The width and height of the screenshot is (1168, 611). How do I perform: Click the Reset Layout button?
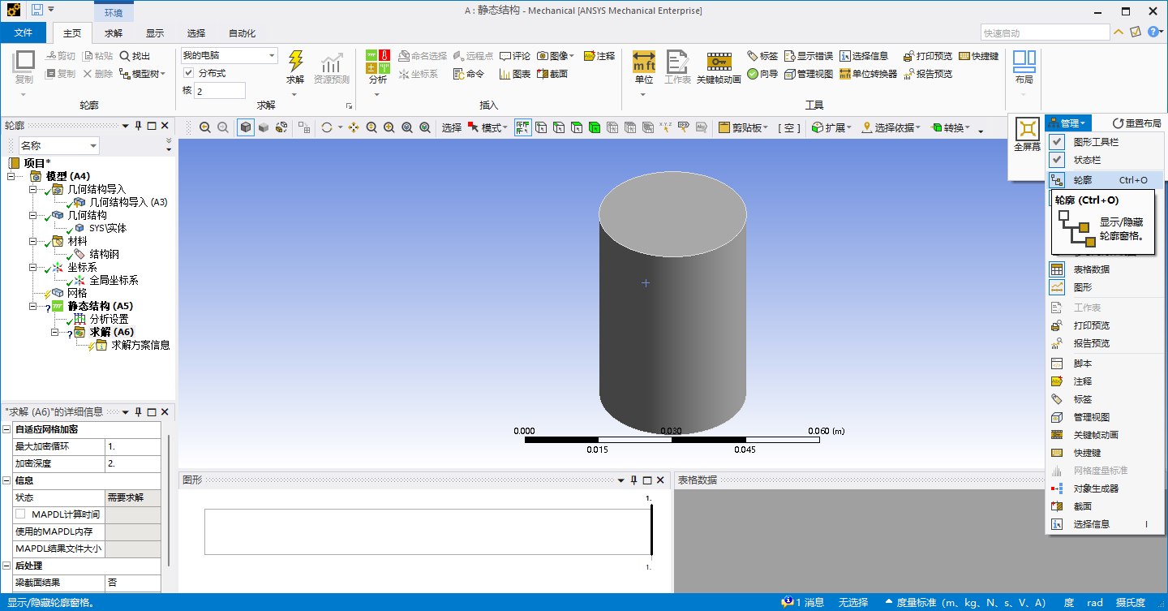[1136, 123]
